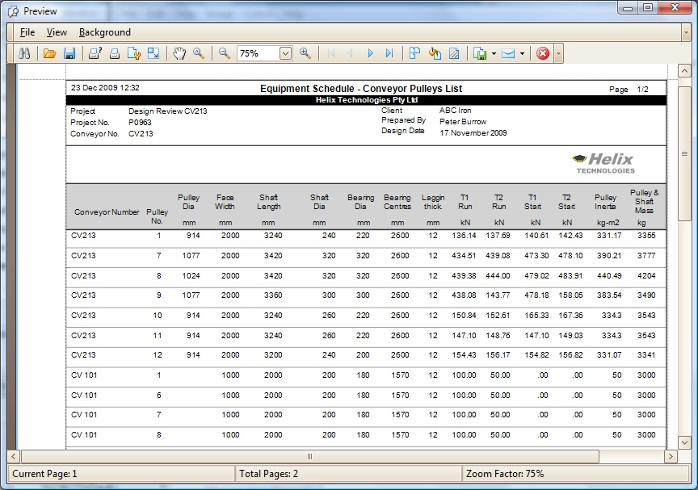This screenshot has width=698, height=490.
Task: Jump to the last page
Action: [389, 53]
